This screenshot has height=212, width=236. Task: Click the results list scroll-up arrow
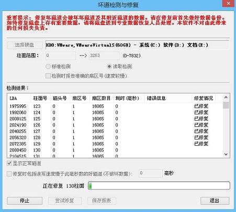point(226,98)
